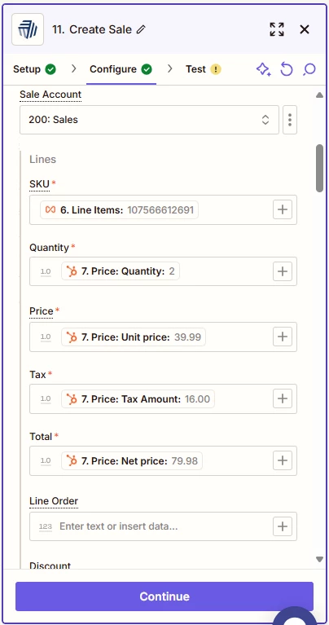Open the Sale Account 200: Sales dropdown
The height and width of the screenshot is (625, 329).
pyautogui.click(x=149, y=120)
